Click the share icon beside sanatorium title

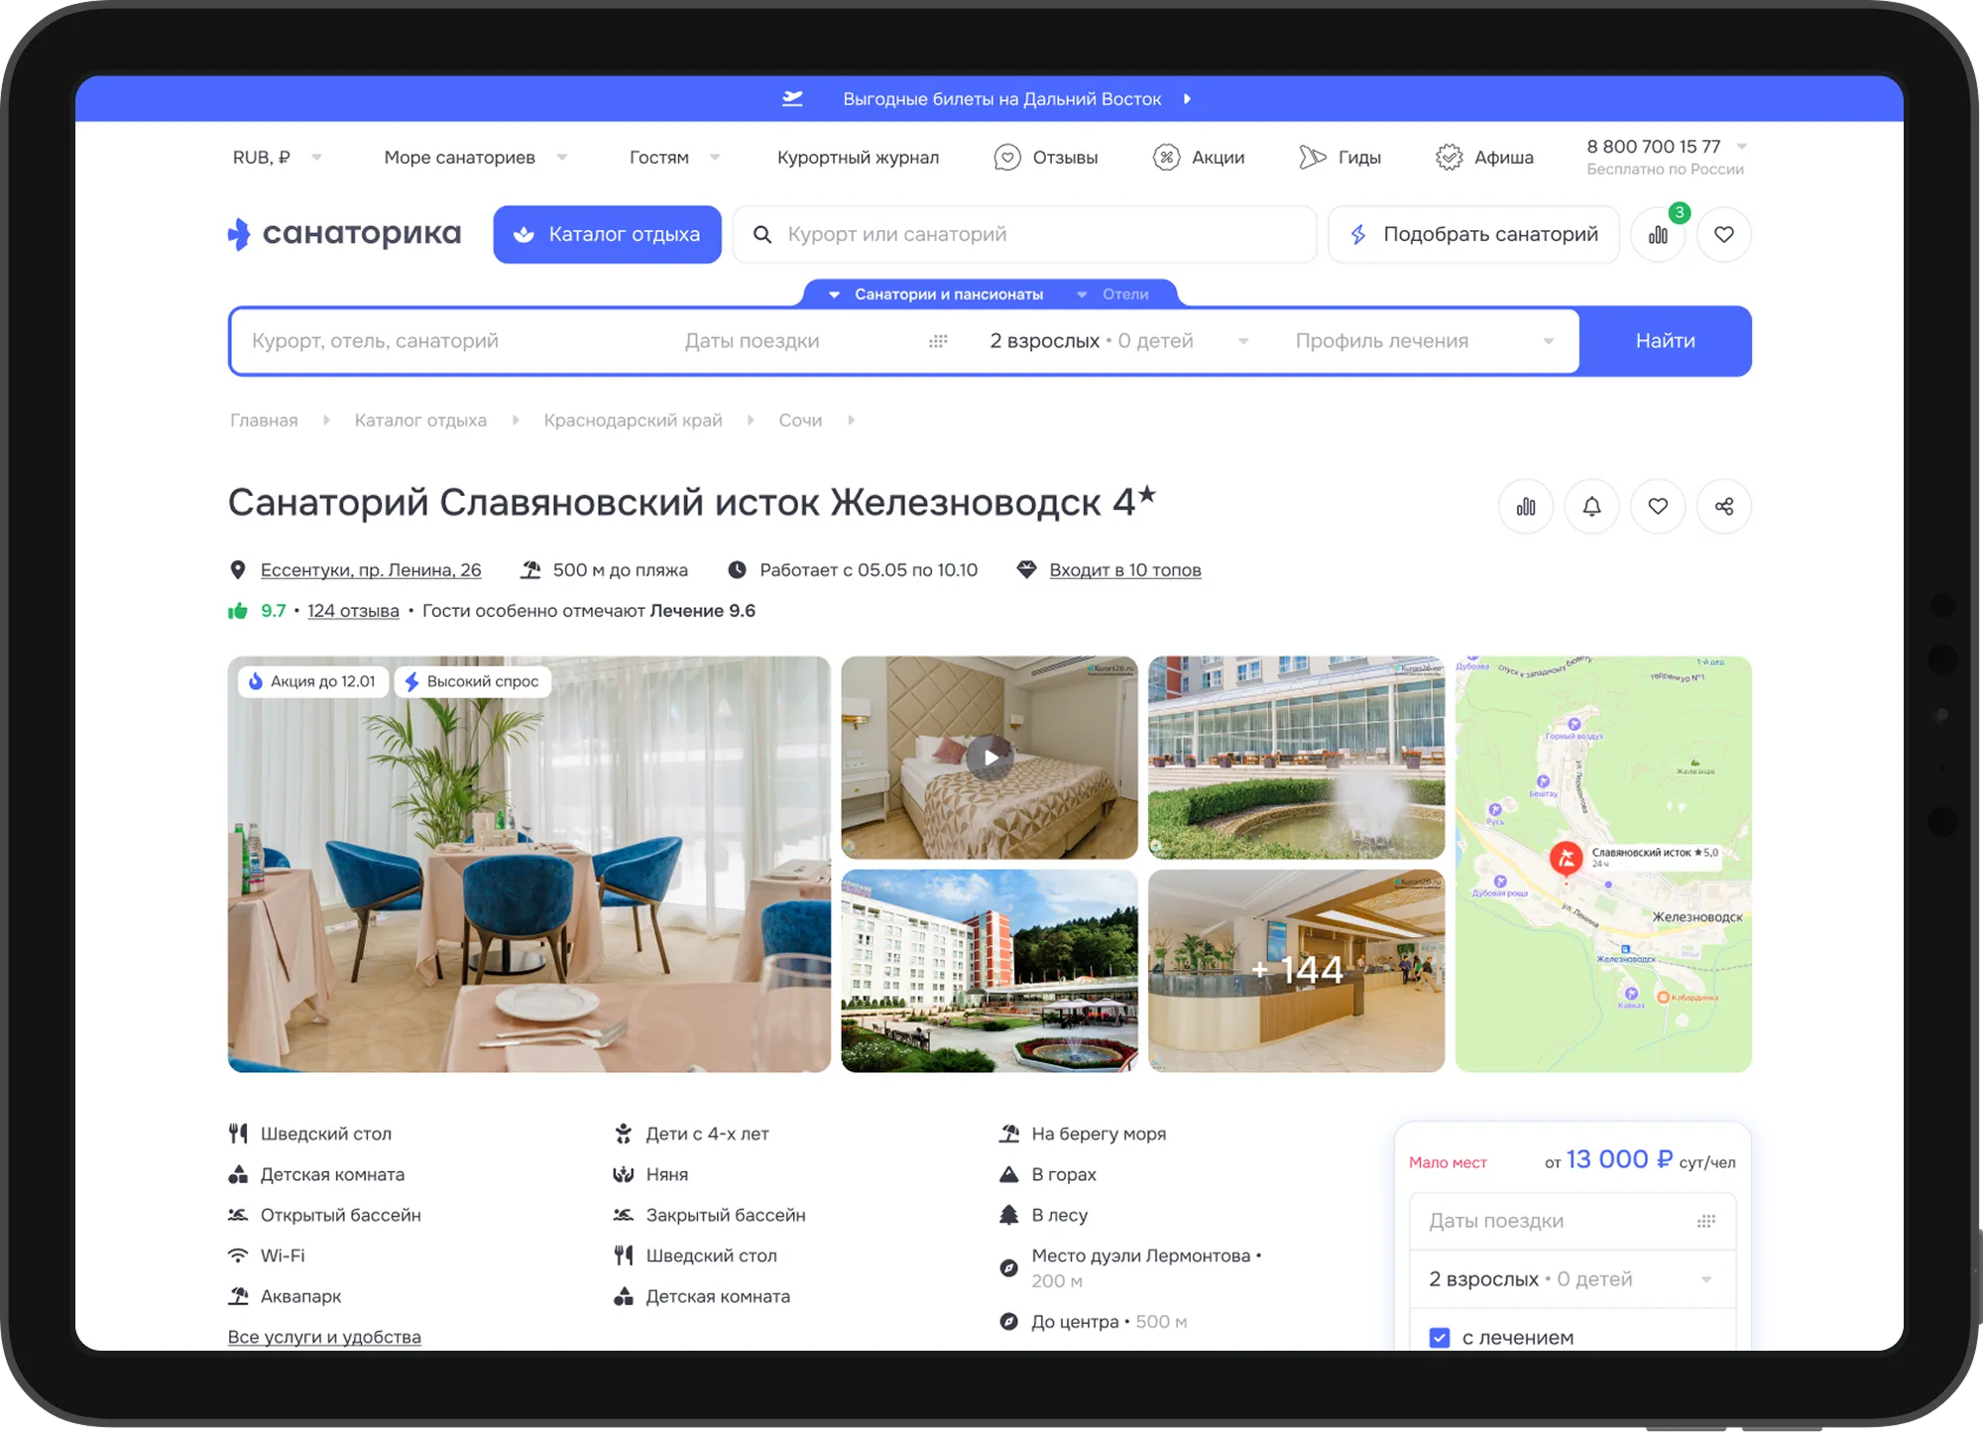1724,507
